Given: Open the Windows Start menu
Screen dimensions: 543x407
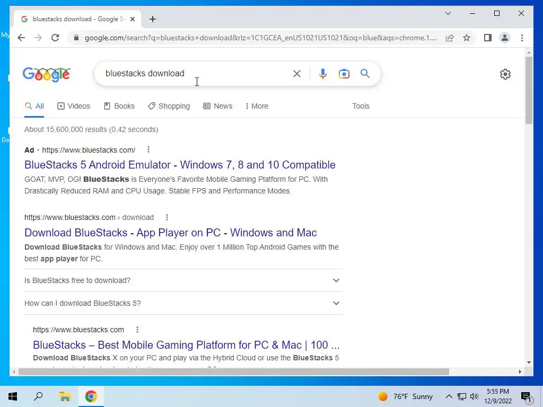Looking at the screenshot, I should (13, 396).
